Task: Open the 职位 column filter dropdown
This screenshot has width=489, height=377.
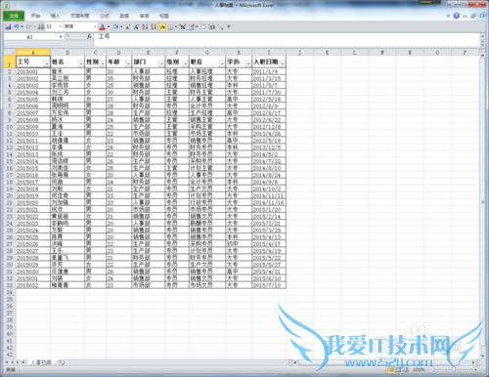Action: pyautogui.click(x=222, y=63)
